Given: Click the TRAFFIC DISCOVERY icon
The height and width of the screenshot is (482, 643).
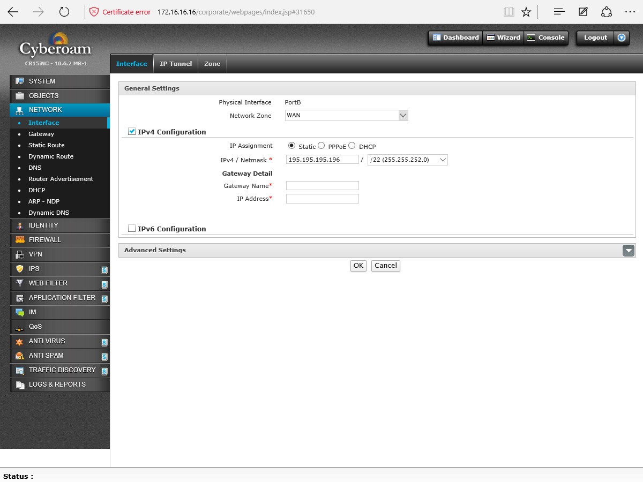Looking at the screenshot, I should tap(20, 370).
